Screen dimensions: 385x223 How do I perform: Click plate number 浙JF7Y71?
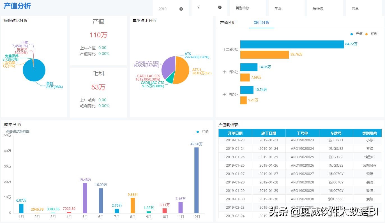(336, 140)
